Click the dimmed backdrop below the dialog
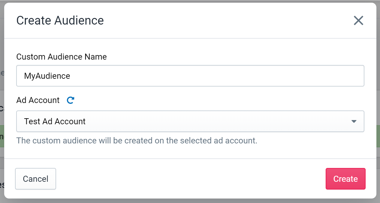This screenshot has height=203, width=380. pos(190,201)
